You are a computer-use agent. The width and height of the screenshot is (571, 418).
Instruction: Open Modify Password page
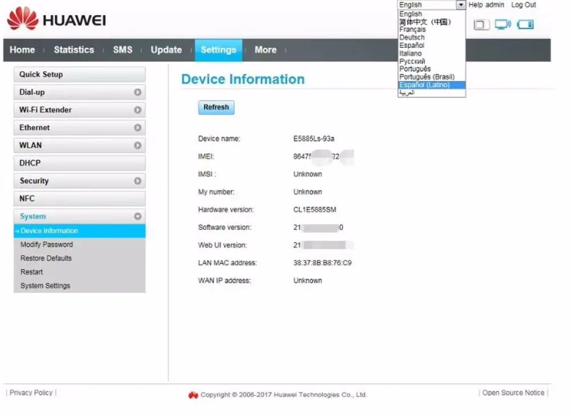pos(47,245)
